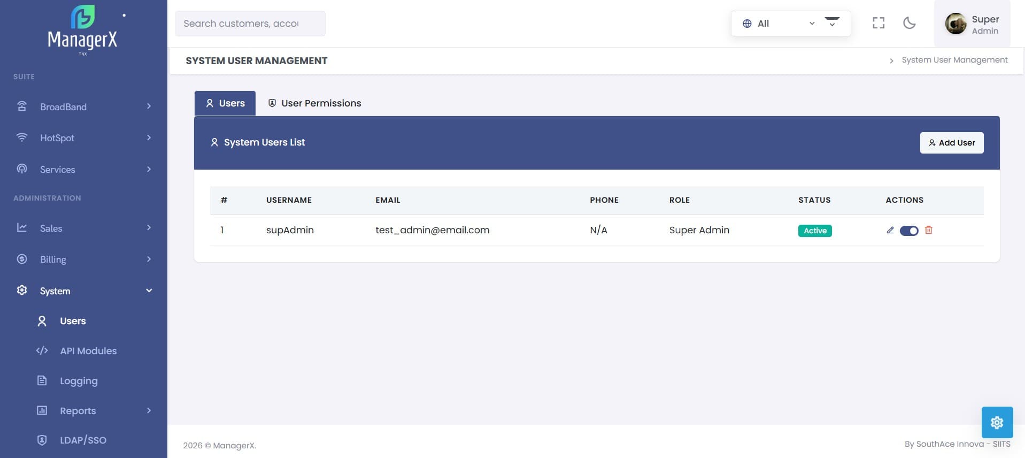The height and width of the screenshot is (458, 1025).
Task: Expand the HotSpot menu chevron
Action: point(149,138)
